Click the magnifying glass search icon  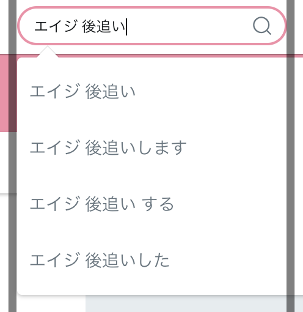(x=262, y=26)
